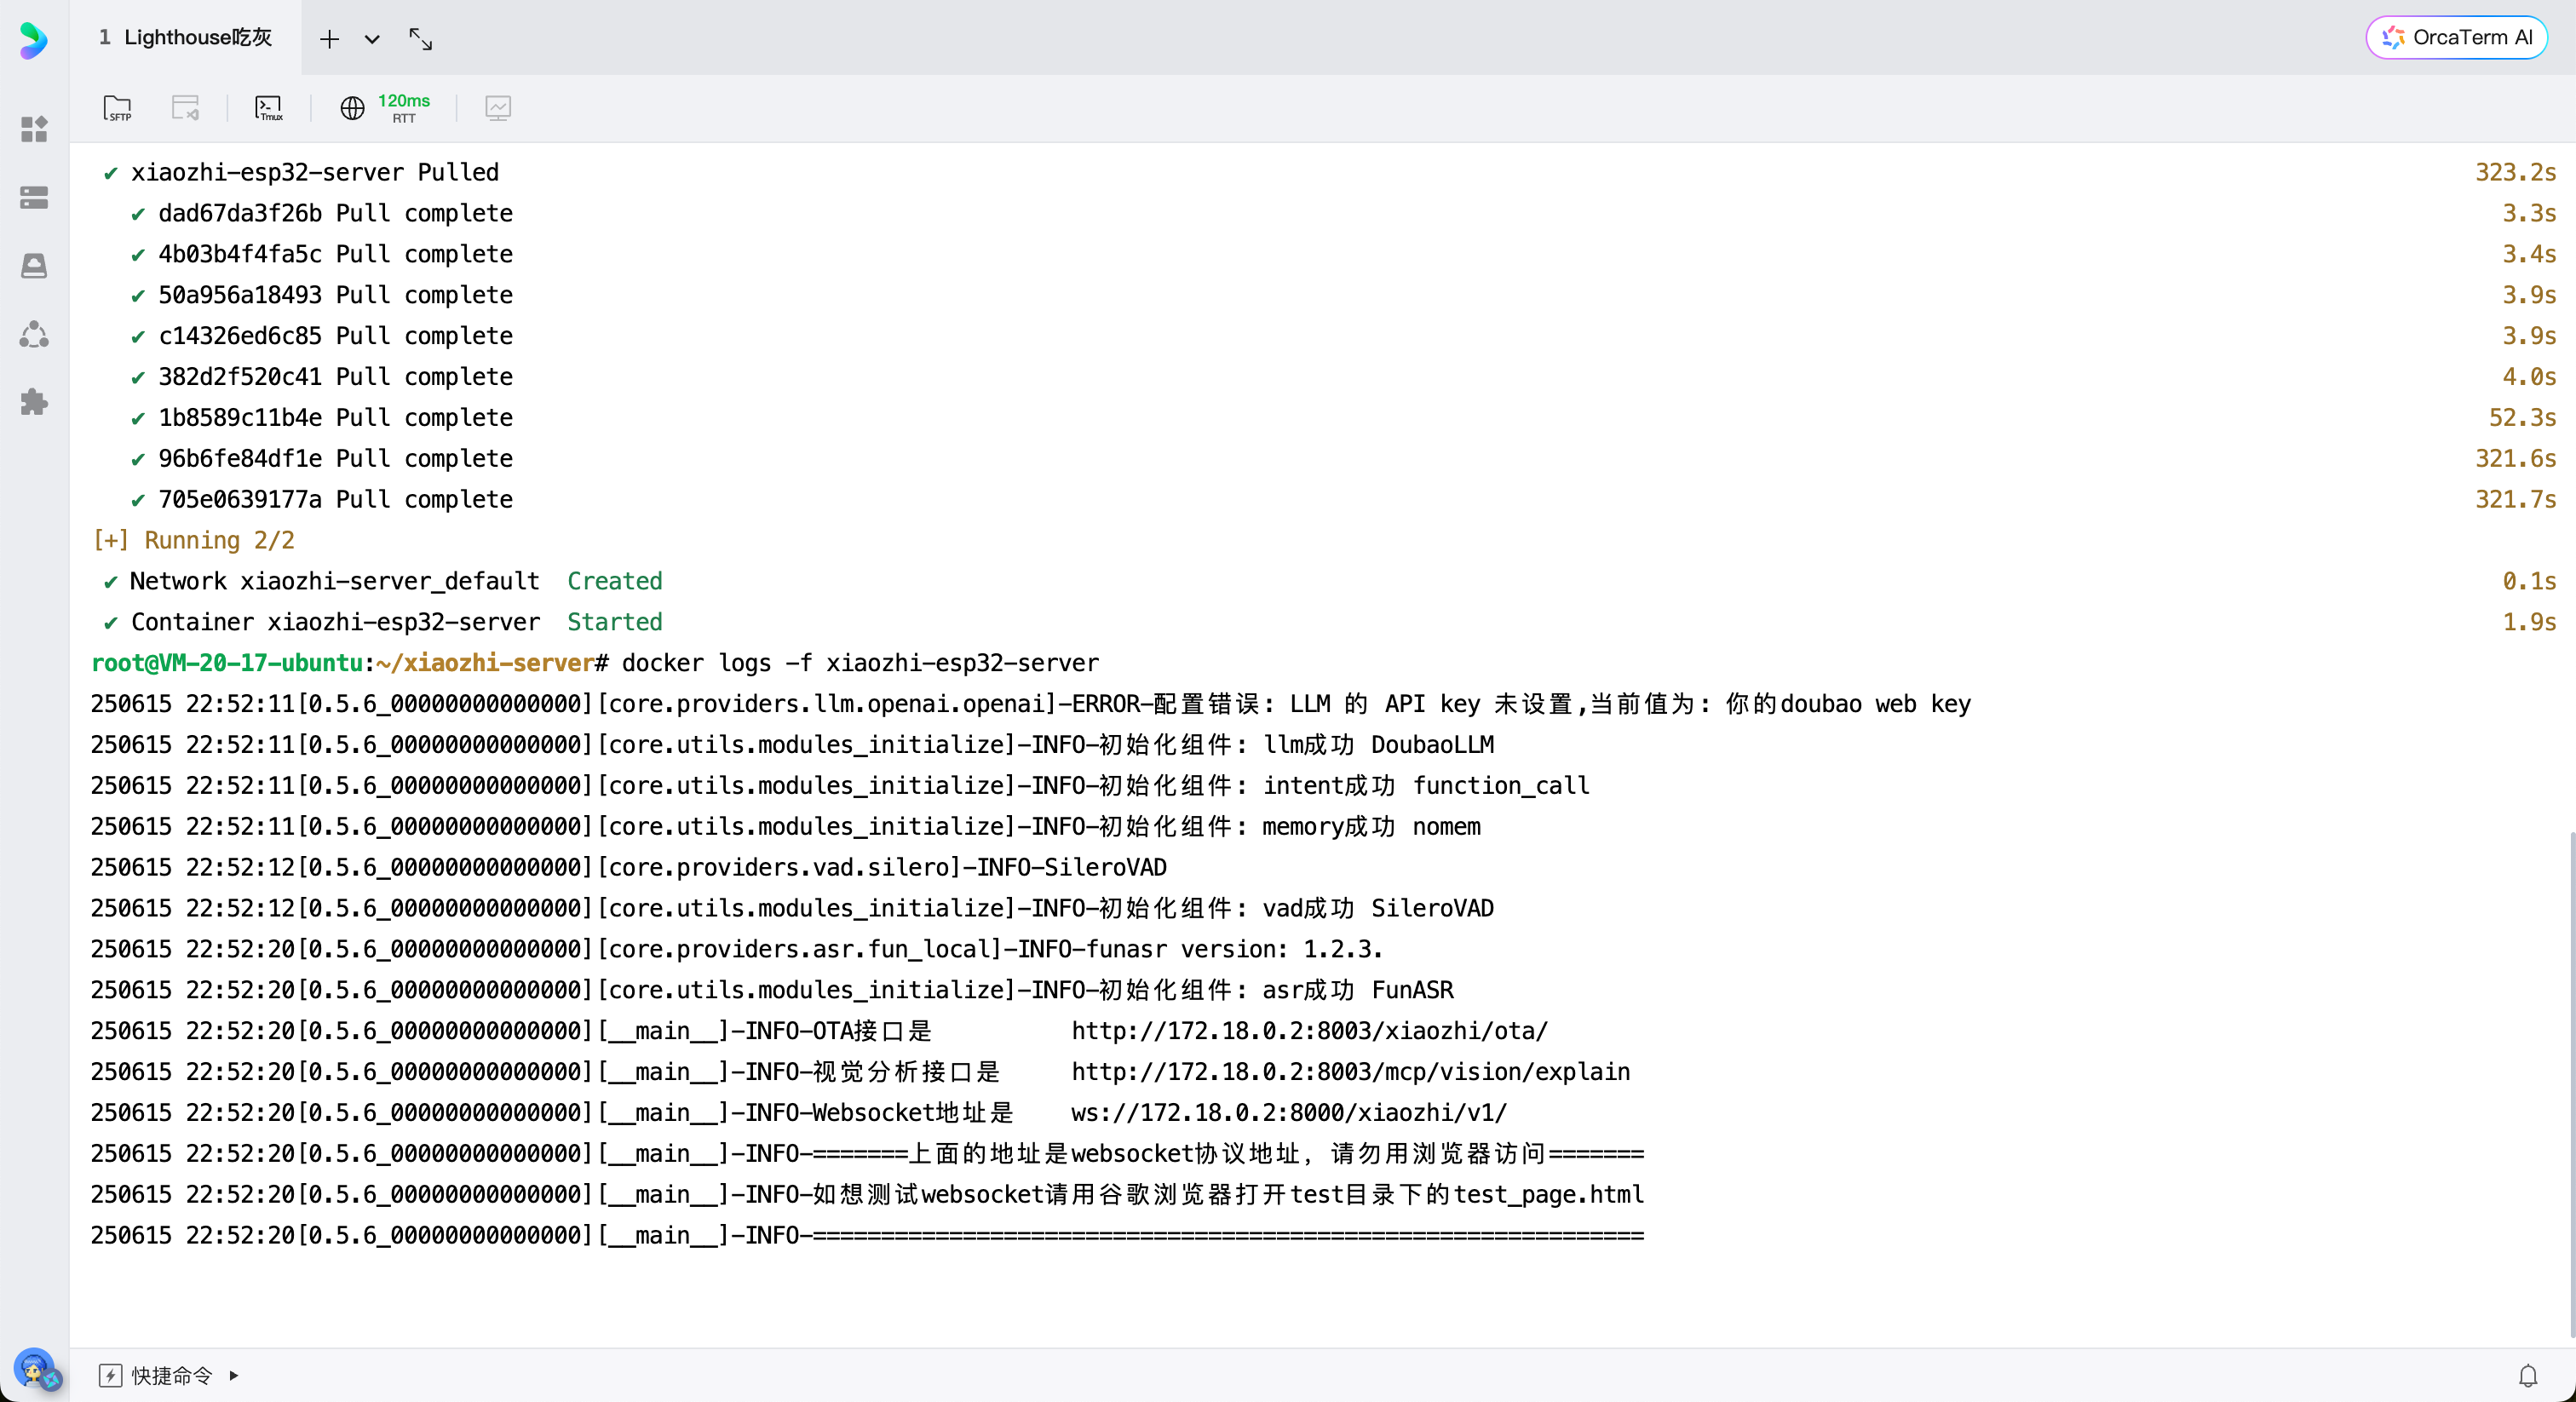The image size is (2576, 1402).
Task: Click 'Network xiaozhi-server_default' text
Action: 334,581
